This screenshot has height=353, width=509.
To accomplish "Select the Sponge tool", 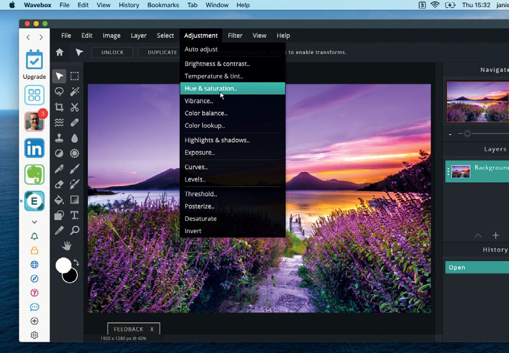I will [x=74, y=153].
